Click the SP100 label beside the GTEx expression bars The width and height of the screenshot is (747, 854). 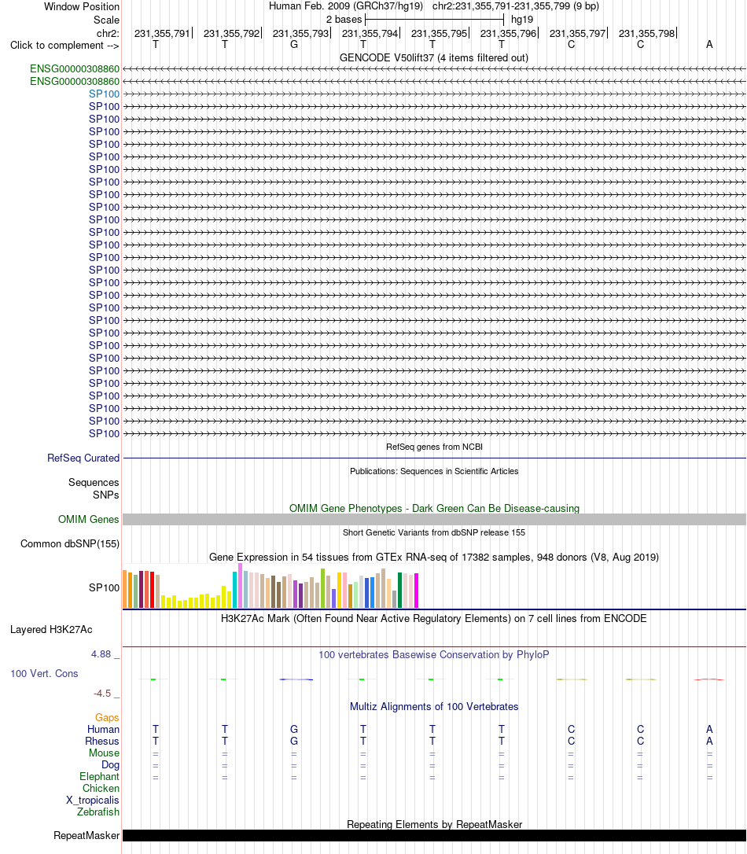[x=104, y=587]
